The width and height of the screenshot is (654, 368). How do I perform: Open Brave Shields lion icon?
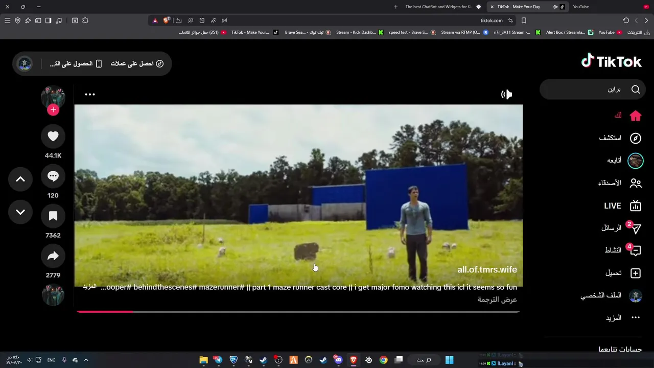(x=166, y=20)
